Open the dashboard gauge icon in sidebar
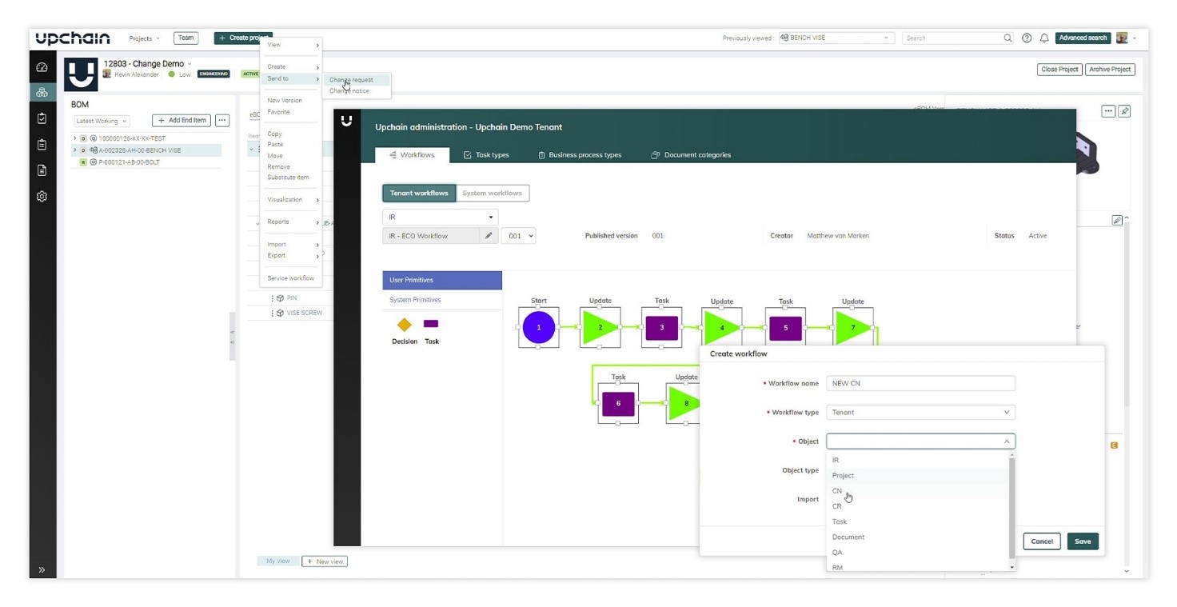Image resolution: width=1177 pixels, height=607 pixels. tap(42, 68)
